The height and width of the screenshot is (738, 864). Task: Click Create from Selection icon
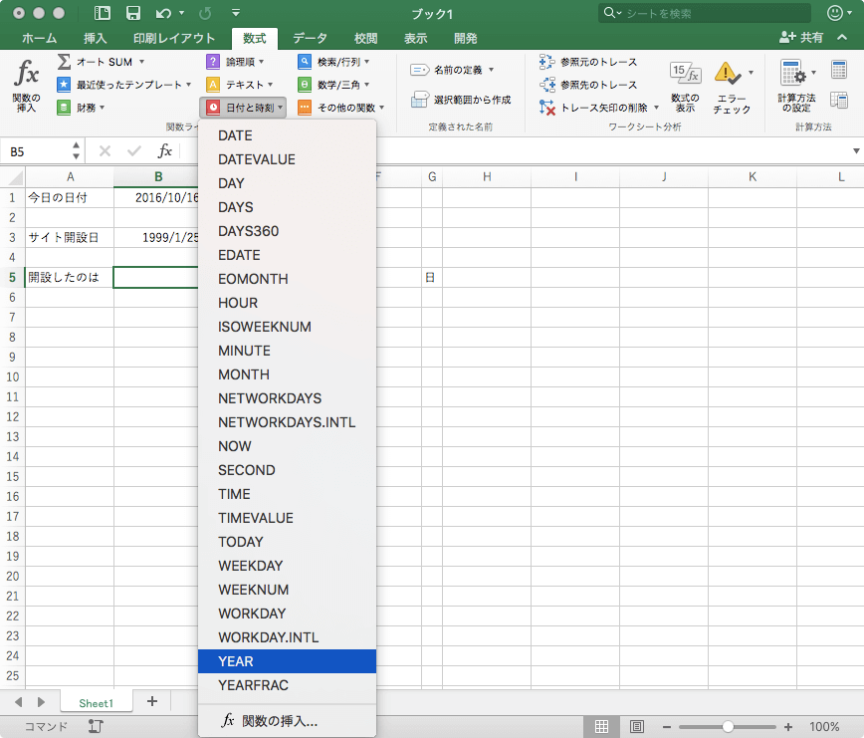click(420, 100)
